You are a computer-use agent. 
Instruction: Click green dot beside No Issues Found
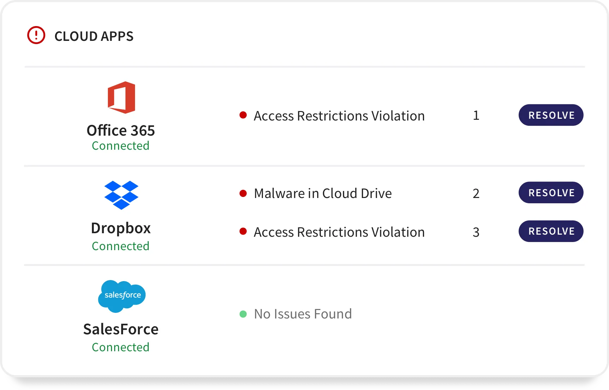(243, 314)
